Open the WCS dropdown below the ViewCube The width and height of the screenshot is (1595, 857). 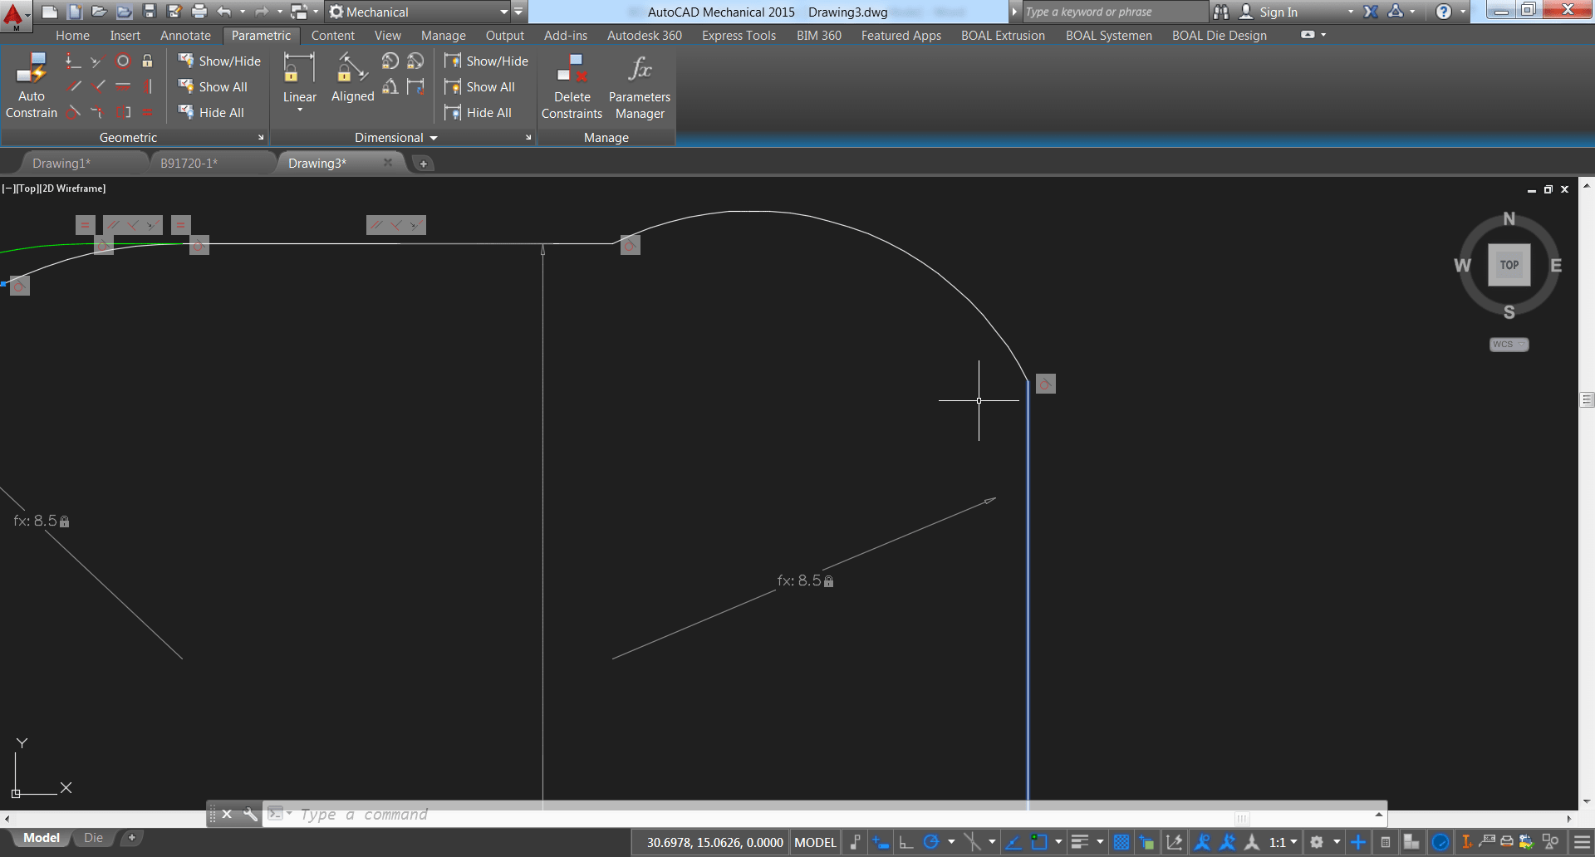(x=1509, y=345)
